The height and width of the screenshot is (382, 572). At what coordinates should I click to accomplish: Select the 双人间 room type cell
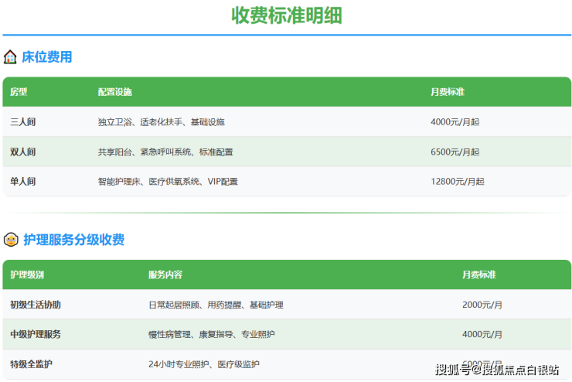[x=22, y=152]
